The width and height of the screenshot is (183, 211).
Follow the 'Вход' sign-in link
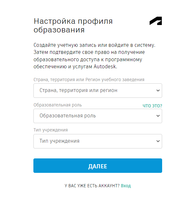pyautogui.click(x=126, y=186)
